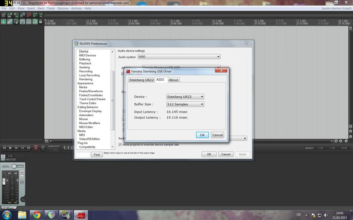353x220 pixels.
Task: Open the Buffer Size dropdown
Action: click(185, 104)
